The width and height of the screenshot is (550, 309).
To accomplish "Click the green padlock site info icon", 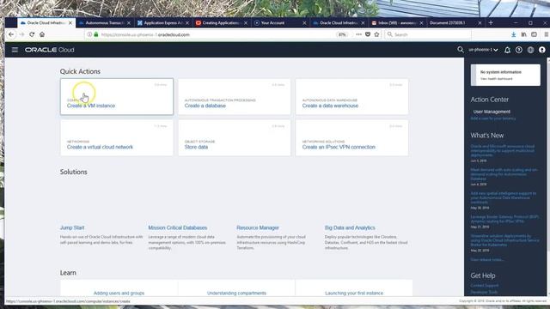I will (95, 34).
